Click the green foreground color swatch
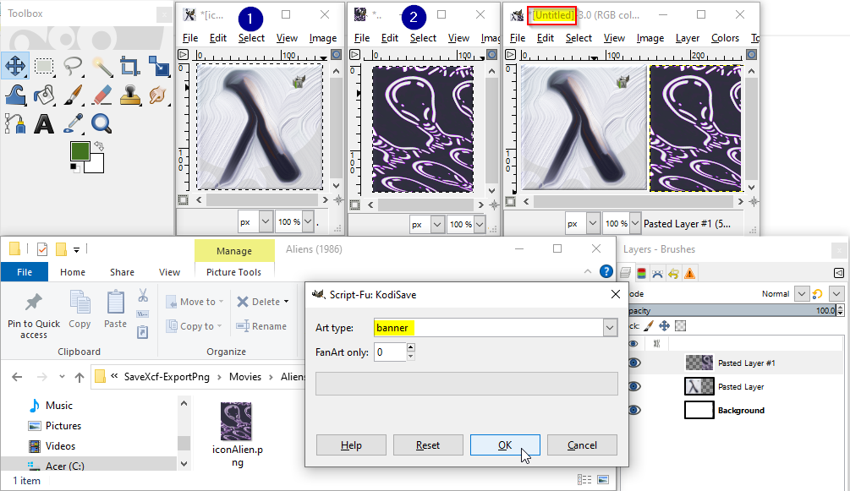Screen dimensions: 850x491 [x=80, y=151]
